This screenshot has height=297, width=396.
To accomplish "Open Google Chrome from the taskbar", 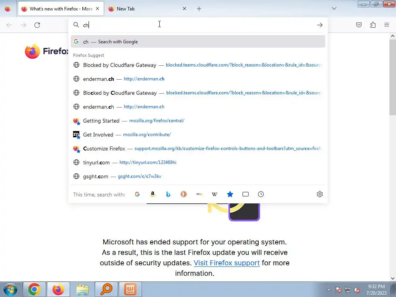I will 34,289.
